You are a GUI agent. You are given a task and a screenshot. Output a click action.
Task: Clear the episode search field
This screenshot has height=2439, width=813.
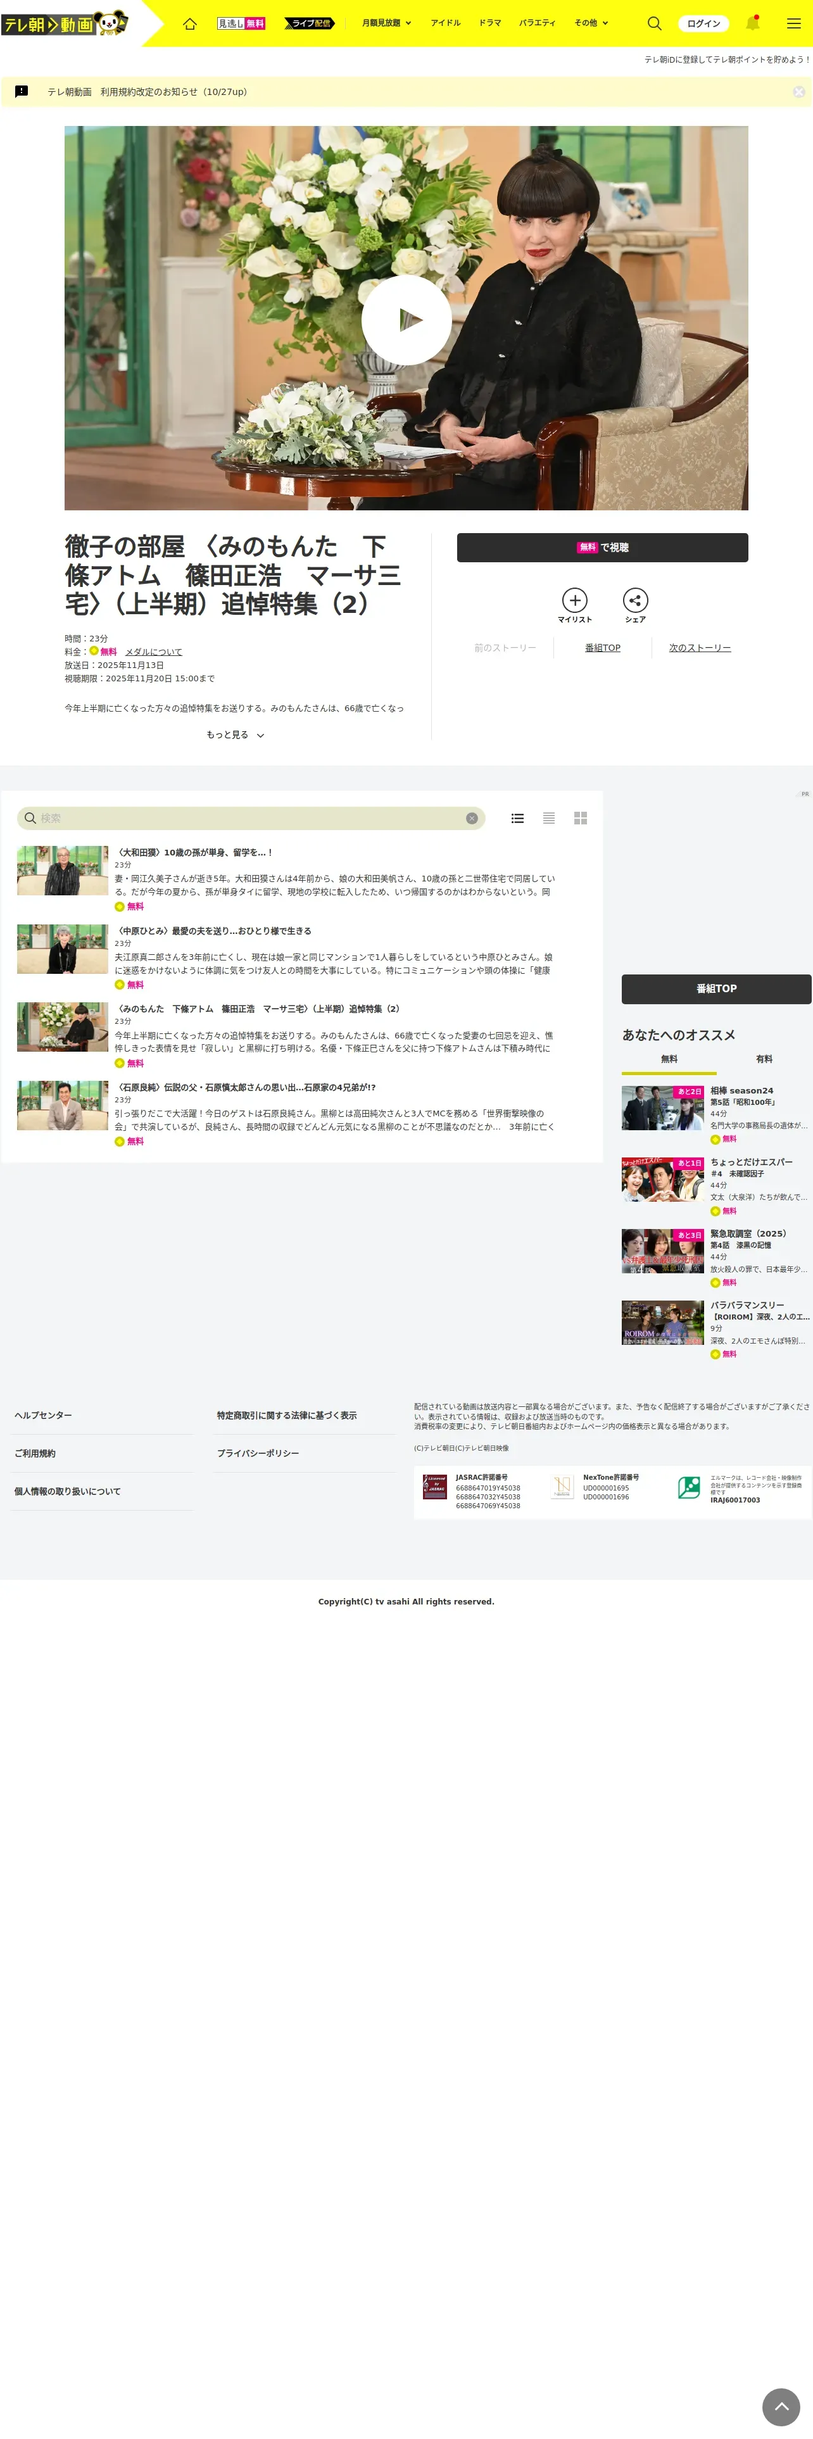point(471,818)
